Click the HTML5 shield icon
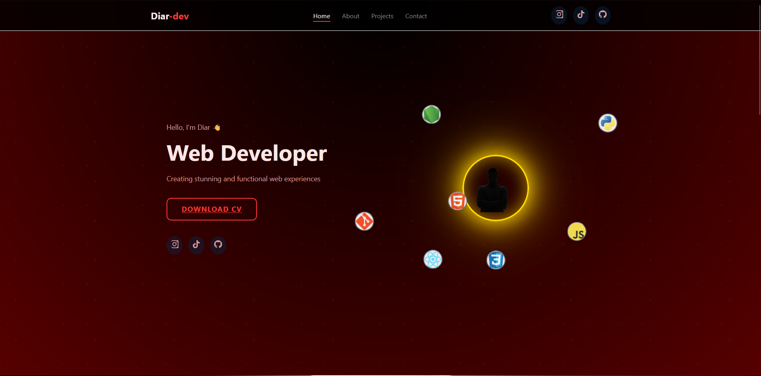The height and width of the screenshot is (376, 761). pos(457,201)
